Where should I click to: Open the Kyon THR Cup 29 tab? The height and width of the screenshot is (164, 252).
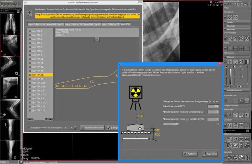(92, 24)
